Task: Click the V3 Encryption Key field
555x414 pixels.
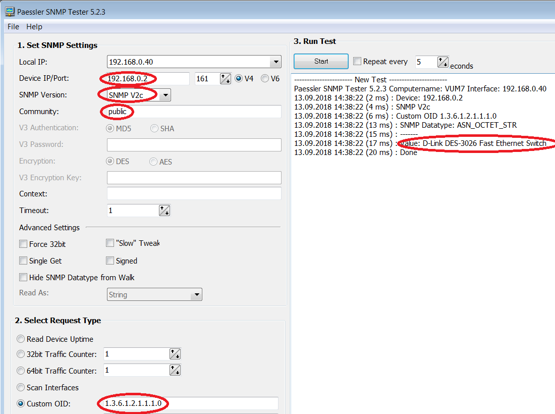Action: tap(194, 178)
